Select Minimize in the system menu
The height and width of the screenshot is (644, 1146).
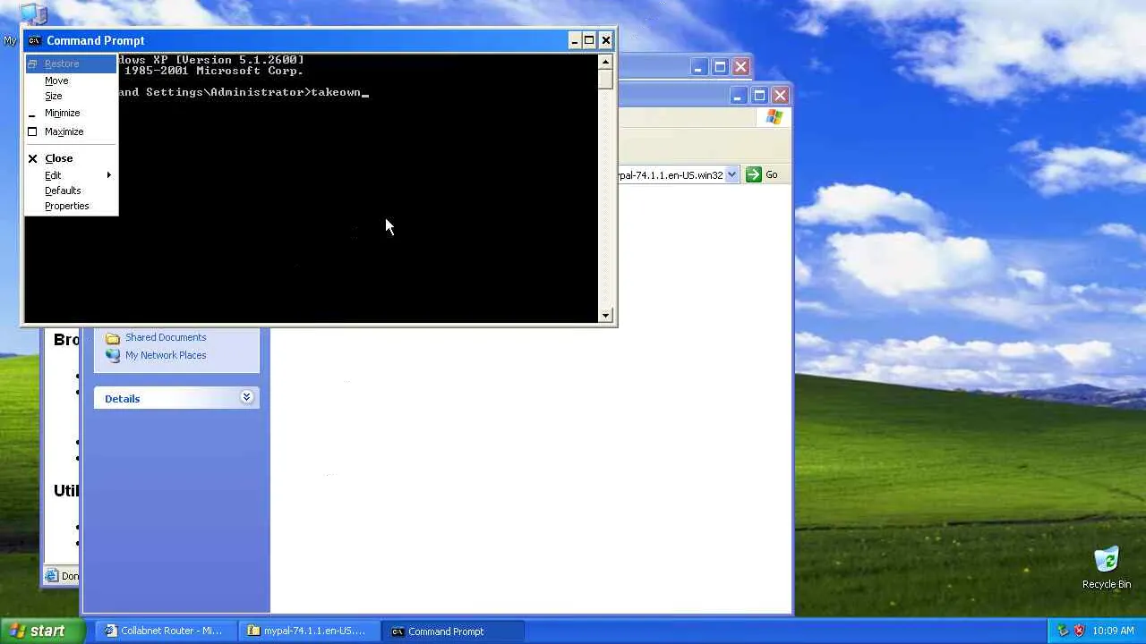pos(72,113)
